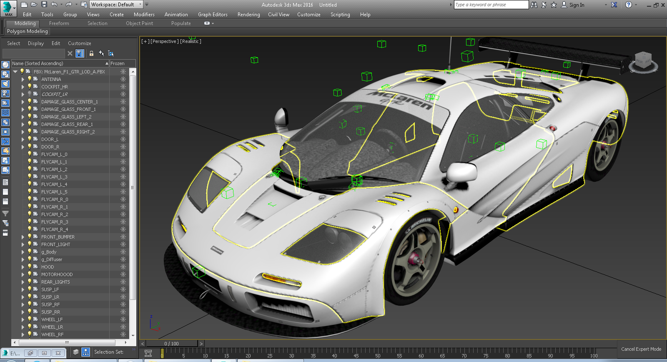
Task: Toggle visibility bulb for COCKPIT_LR
Action: point(30,94)
